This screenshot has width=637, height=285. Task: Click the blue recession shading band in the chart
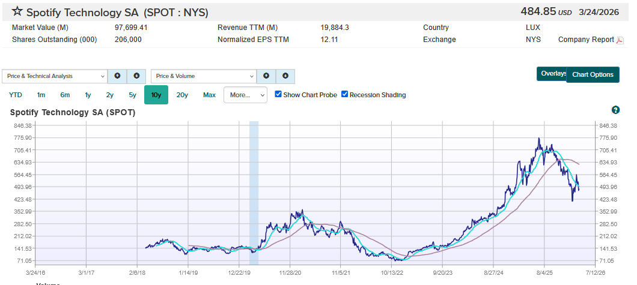[x=254, y=193]
